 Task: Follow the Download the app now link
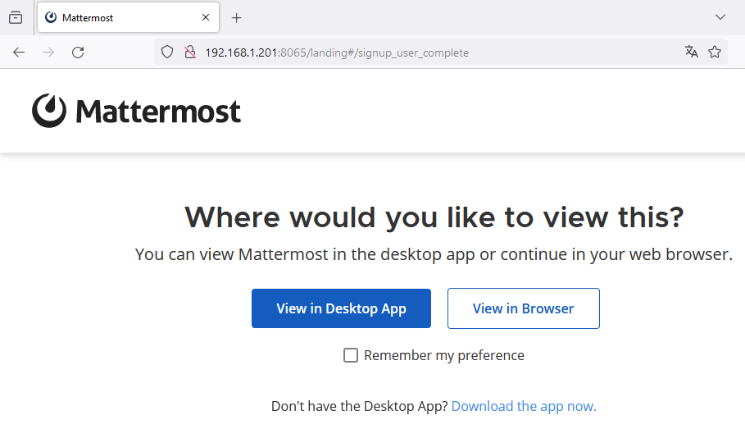coord(524,406)
